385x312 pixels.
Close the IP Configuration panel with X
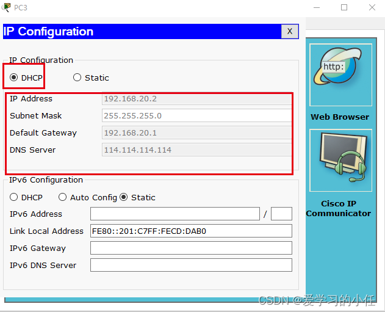[290, 31]
